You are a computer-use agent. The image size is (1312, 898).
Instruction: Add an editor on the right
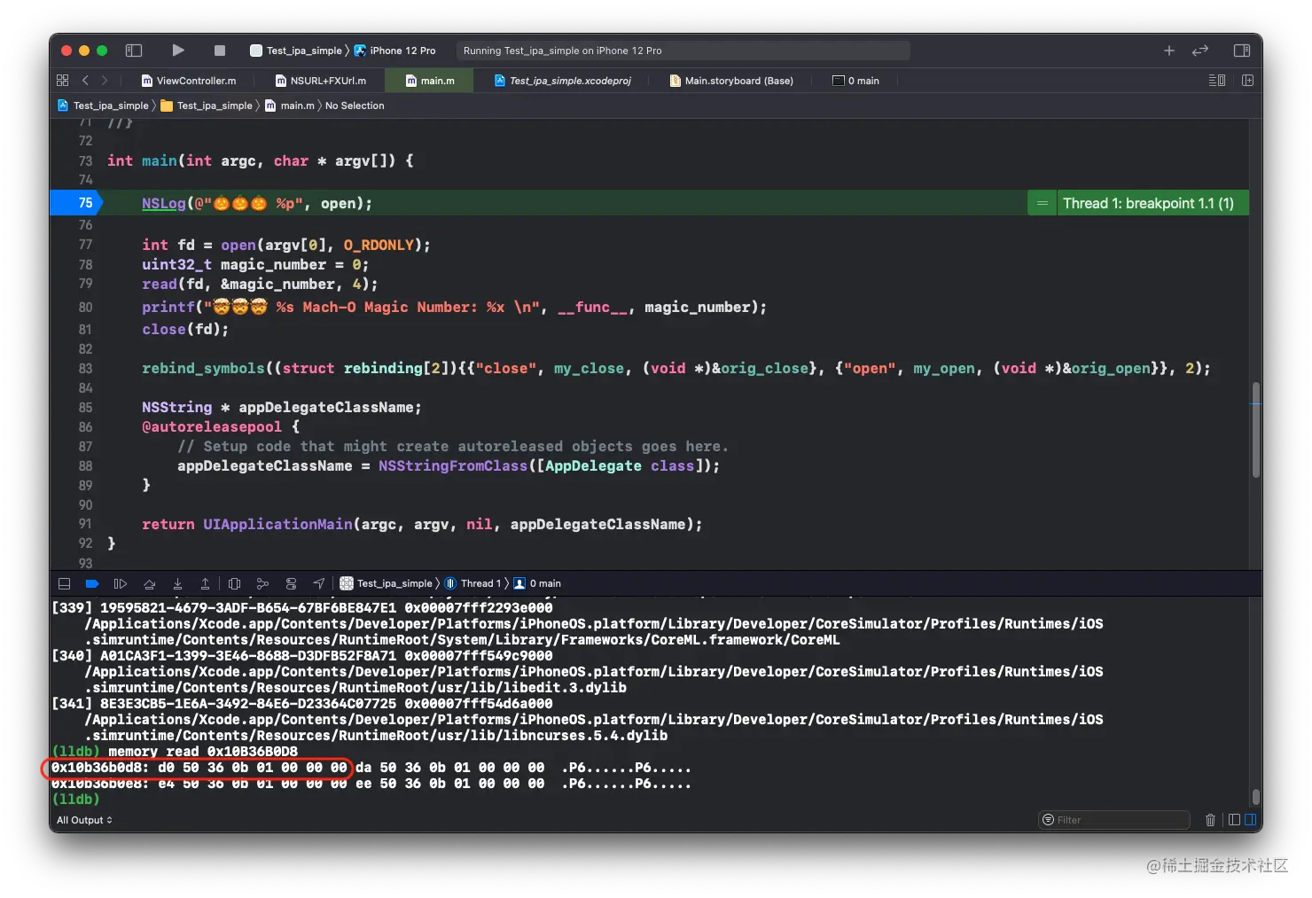click(1247, 81)
